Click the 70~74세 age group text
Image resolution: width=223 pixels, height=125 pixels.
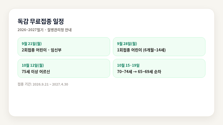(125, 72)
